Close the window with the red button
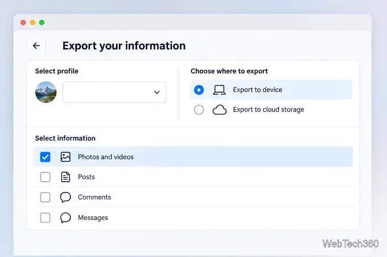This screenshot has width=387, height=257. (23, 22)
